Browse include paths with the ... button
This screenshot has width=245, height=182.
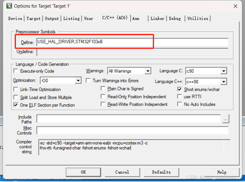226,119
